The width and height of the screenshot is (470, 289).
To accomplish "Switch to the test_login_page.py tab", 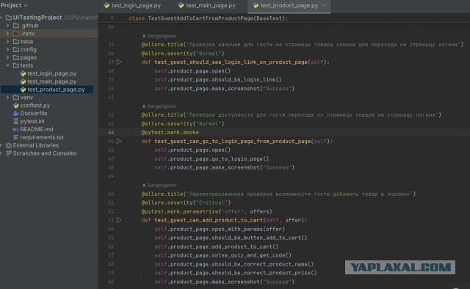I will 132,5.
